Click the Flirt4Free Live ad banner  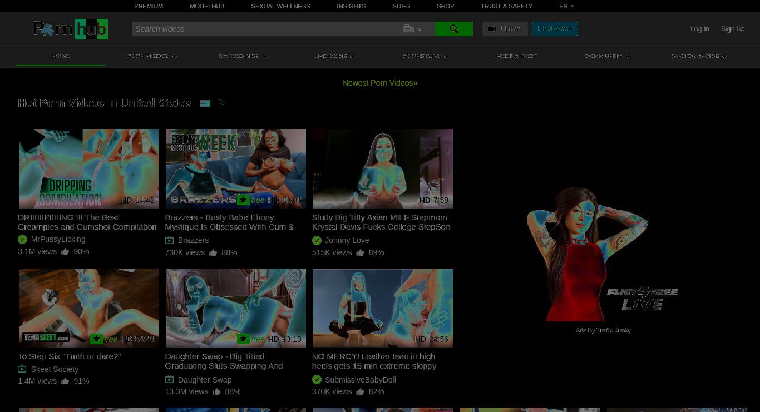603,254
